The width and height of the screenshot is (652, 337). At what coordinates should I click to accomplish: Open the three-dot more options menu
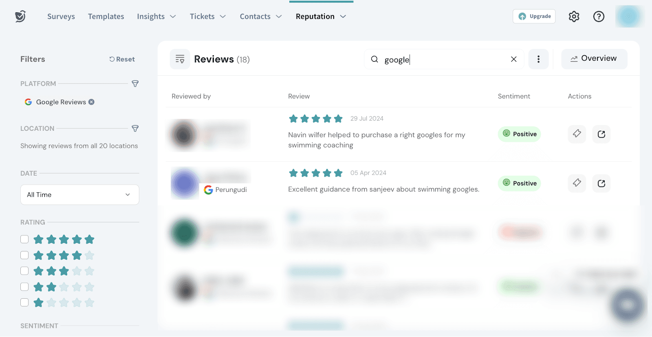538,59
